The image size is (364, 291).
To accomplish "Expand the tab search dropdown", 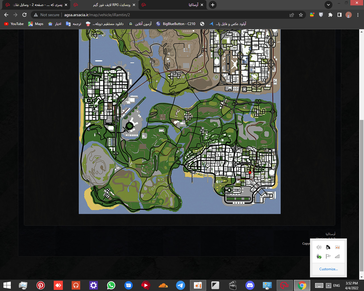I will 328,5.
